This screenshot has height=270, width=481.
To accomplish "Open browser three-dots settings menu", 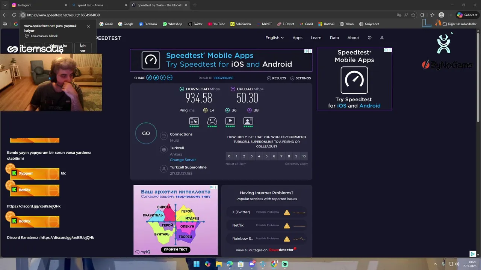I will pos(450,15).
